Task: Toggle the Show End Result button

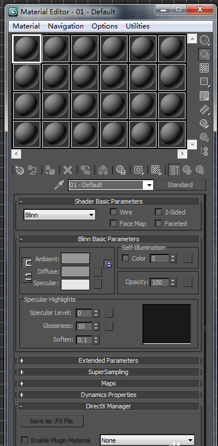Action: (174, 170)
